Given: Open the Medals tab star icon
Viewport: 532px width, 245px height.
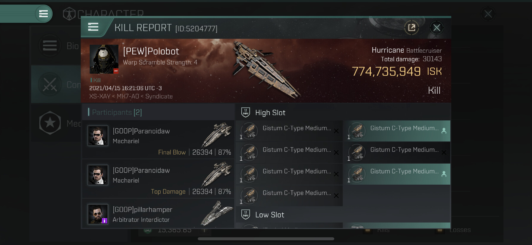Looking at the screenshot, I should coord(50,123).
